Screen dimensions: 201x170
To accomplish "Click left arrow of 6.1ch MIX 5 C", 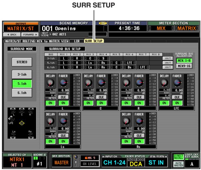I will [x=112, y=67].
